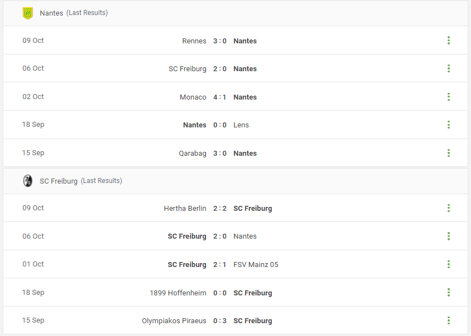
Task: Open the Nantes header team name
Action: click(51, 13)
